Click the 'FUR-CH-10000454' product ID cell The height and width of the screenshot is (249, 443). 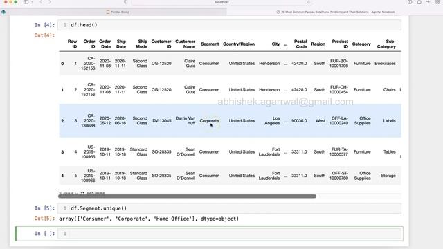(x=338, y=90)
